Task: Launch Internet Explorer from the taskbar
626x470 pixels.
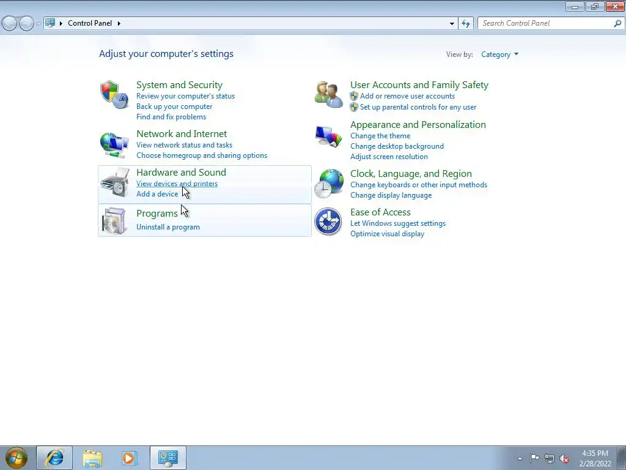Action: click(54, 458)
